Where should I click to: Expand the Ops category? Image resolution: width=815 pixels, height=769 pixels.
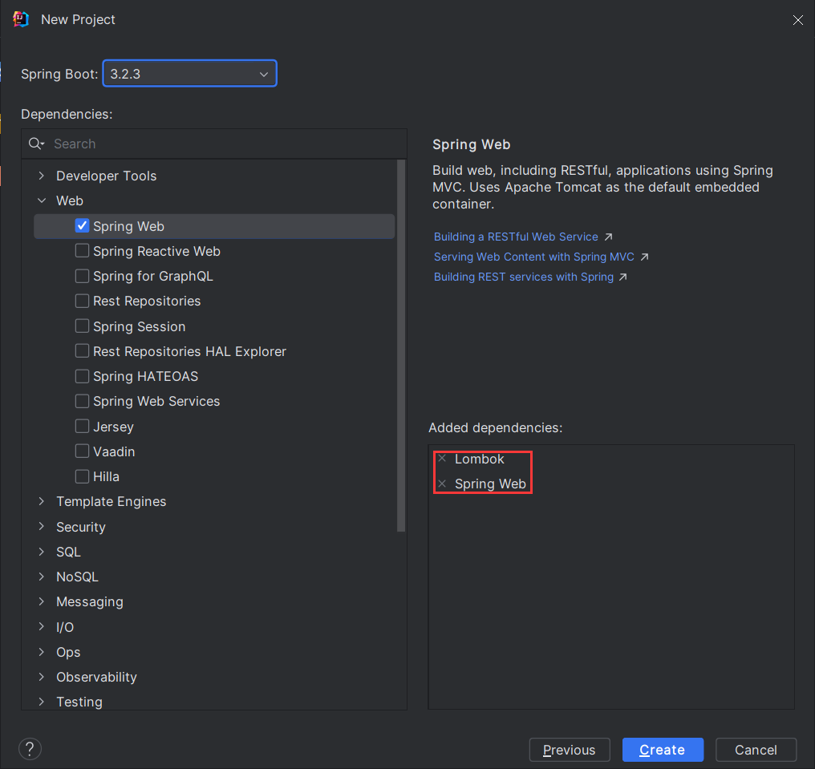click(42, 652)
